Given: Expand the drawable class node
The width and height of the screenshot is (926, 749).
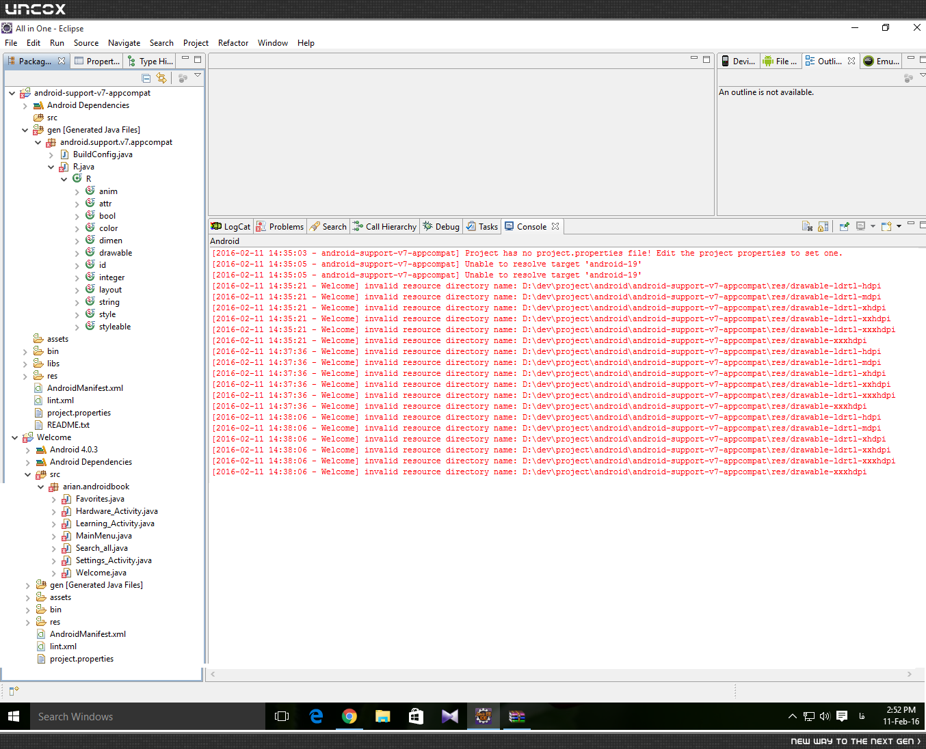Looking at the screenshot, I should coord(77,254).
